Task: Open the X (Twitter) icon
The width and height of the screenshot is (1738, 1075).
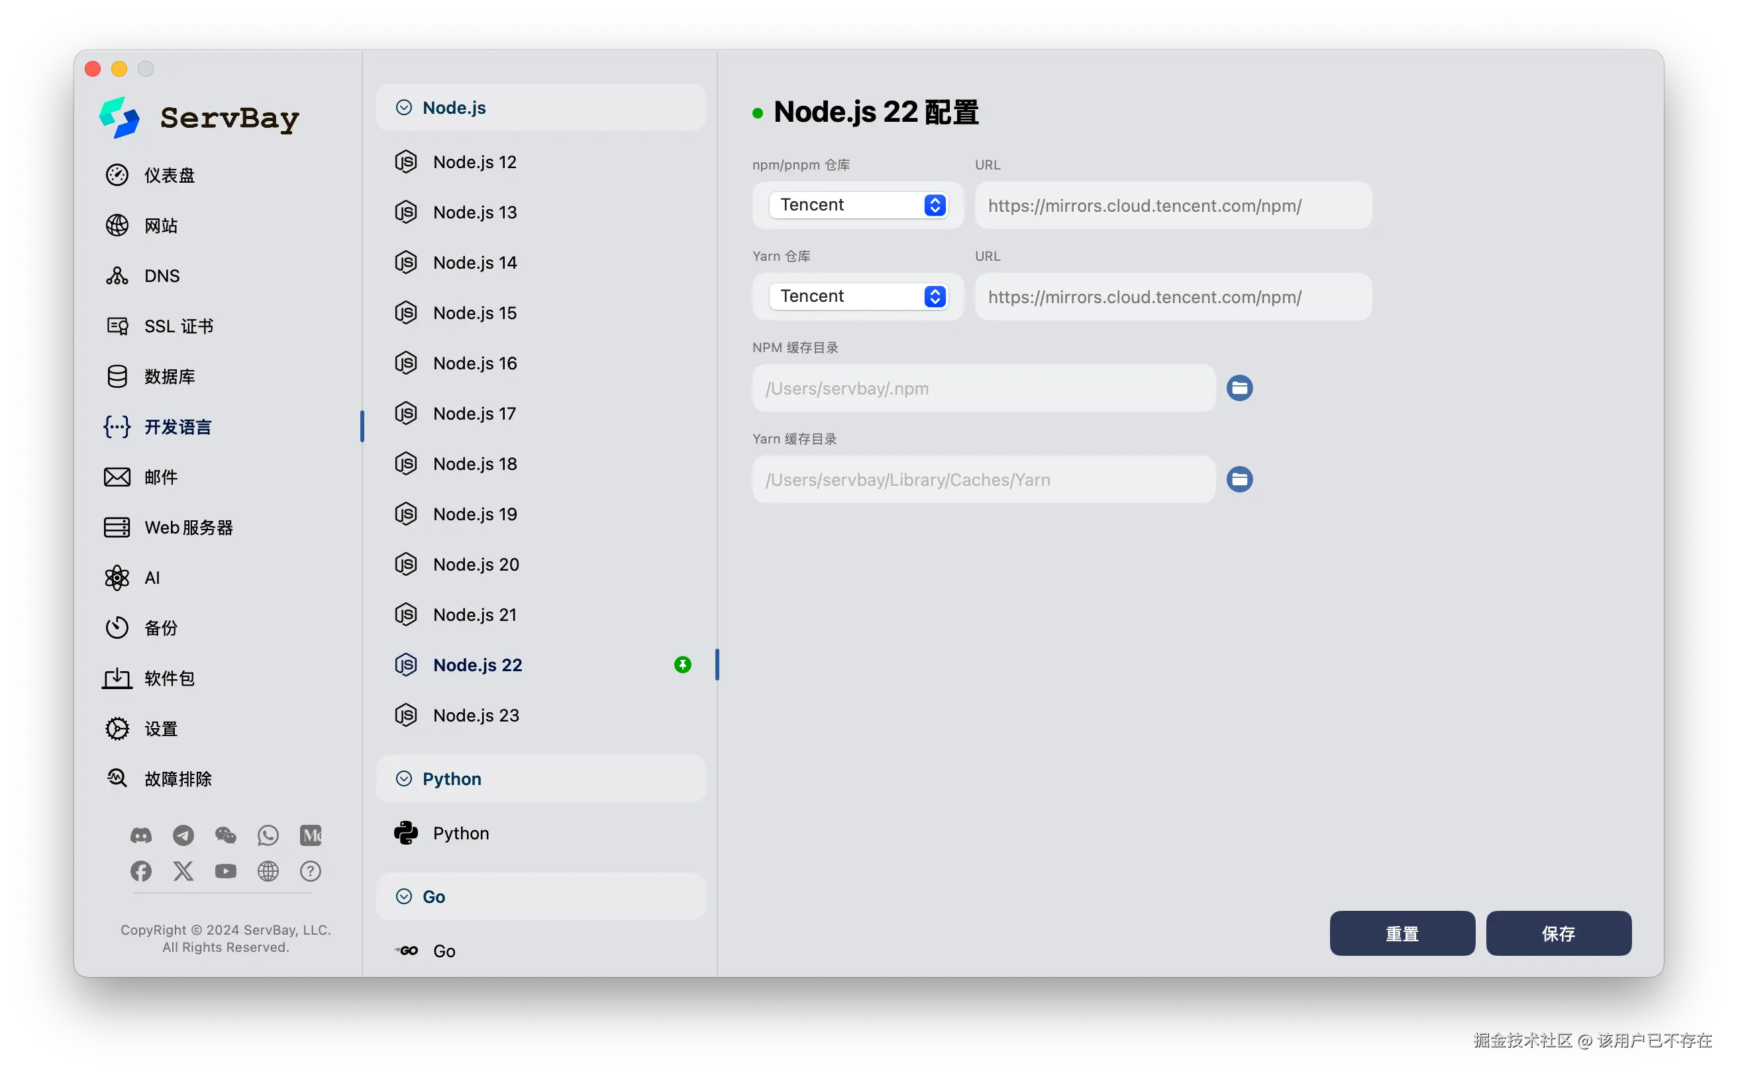Action: point(183,871)
